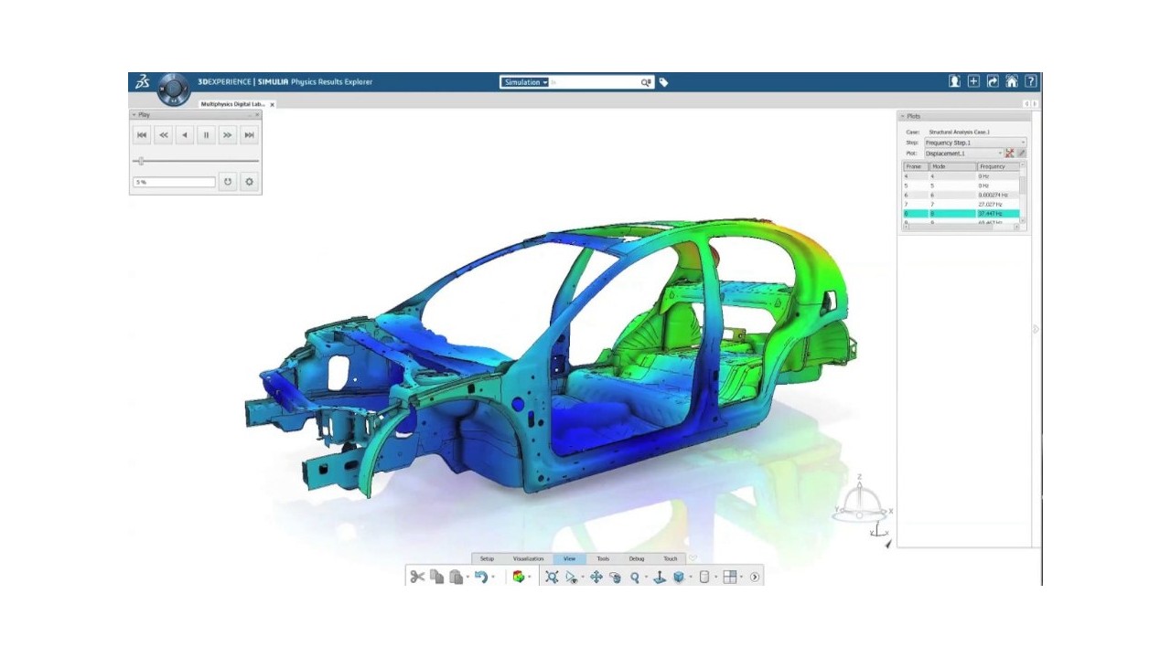Viewport: 1171px width, 658px height.
Task: Click the blue cube view orientation icon
Action: tap(679, 577)
